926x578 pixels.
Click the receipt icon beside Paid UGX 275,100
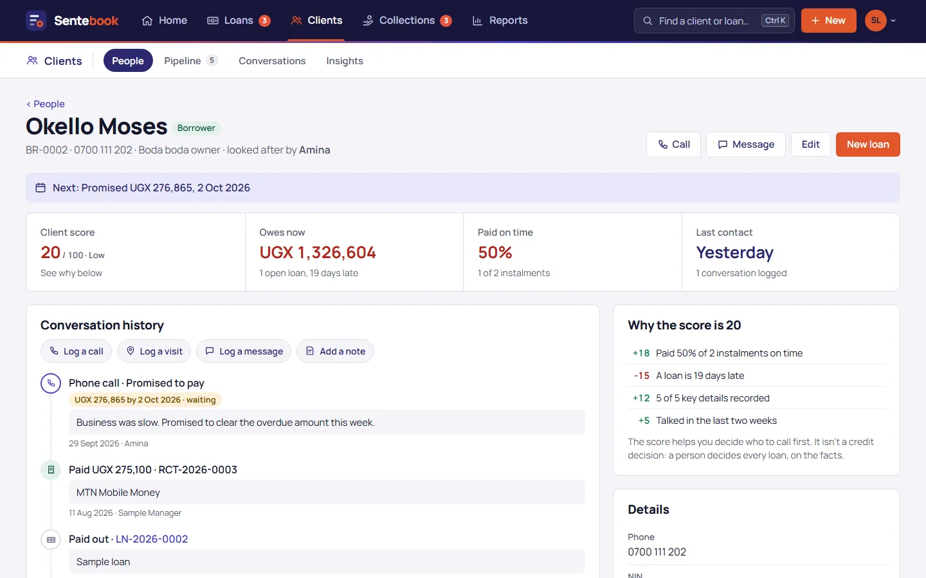pos(51,470)
